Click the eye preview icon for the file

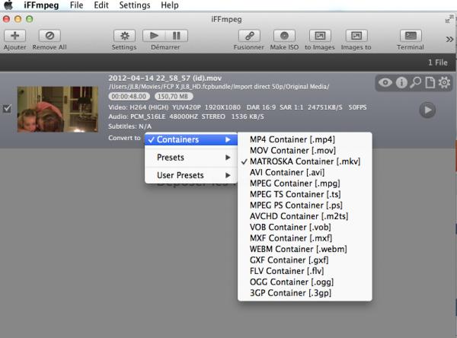(385, 83)
